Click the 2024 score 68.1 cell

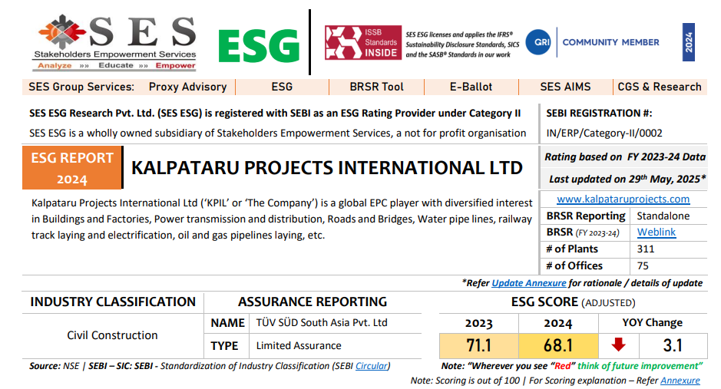558,345
